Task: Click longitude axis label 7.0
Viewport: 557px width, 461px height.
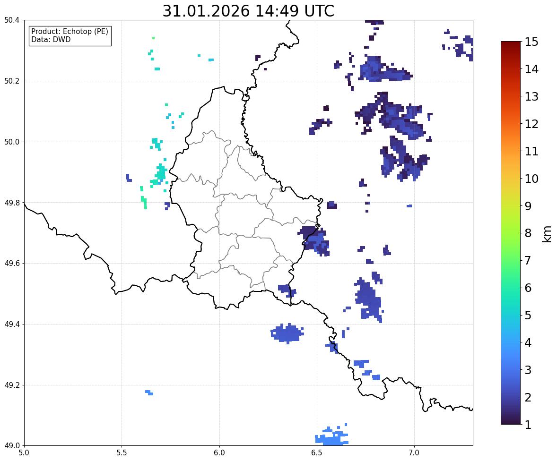Action: pos(414,453)
